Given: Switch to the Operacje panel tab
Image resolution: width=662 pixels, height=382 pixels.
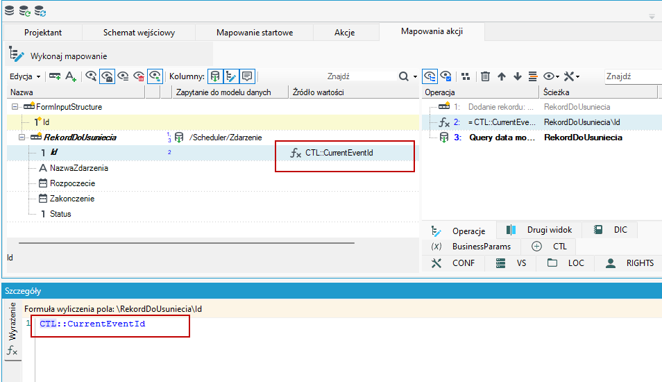Looking at the screenshot, I should point(459,231).
